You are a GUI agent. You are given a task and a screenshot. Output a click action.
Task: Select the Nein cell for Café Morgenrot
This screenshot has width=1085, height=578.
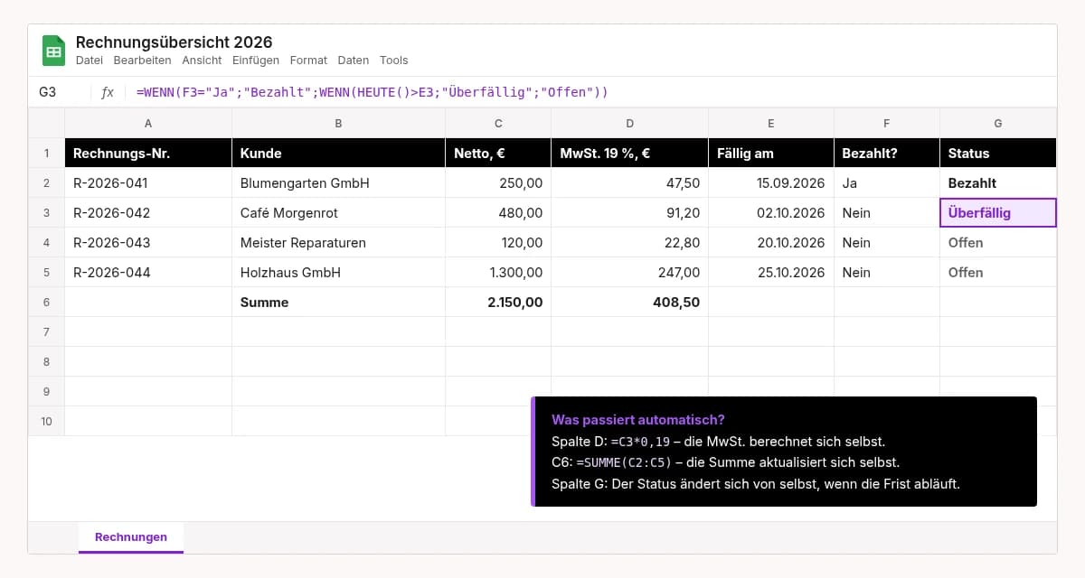tap(886, 213)
